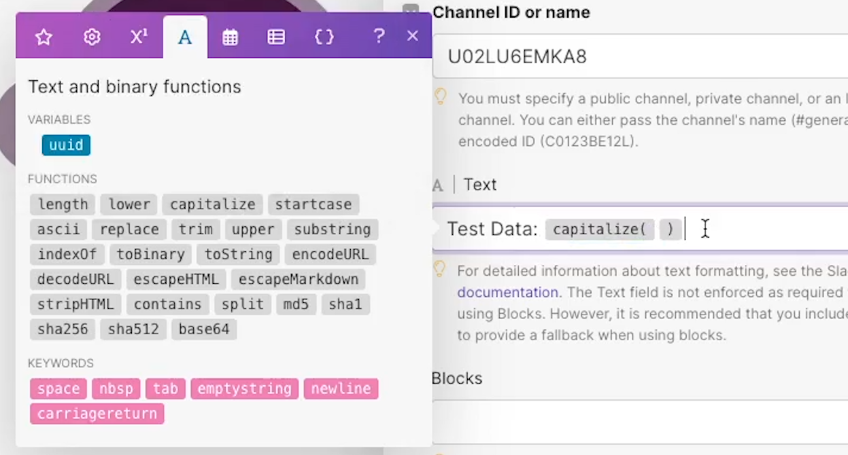Viewport: 848px width, 455px height.
Task: Insert the uuid variable
Action: coord(65,145)
